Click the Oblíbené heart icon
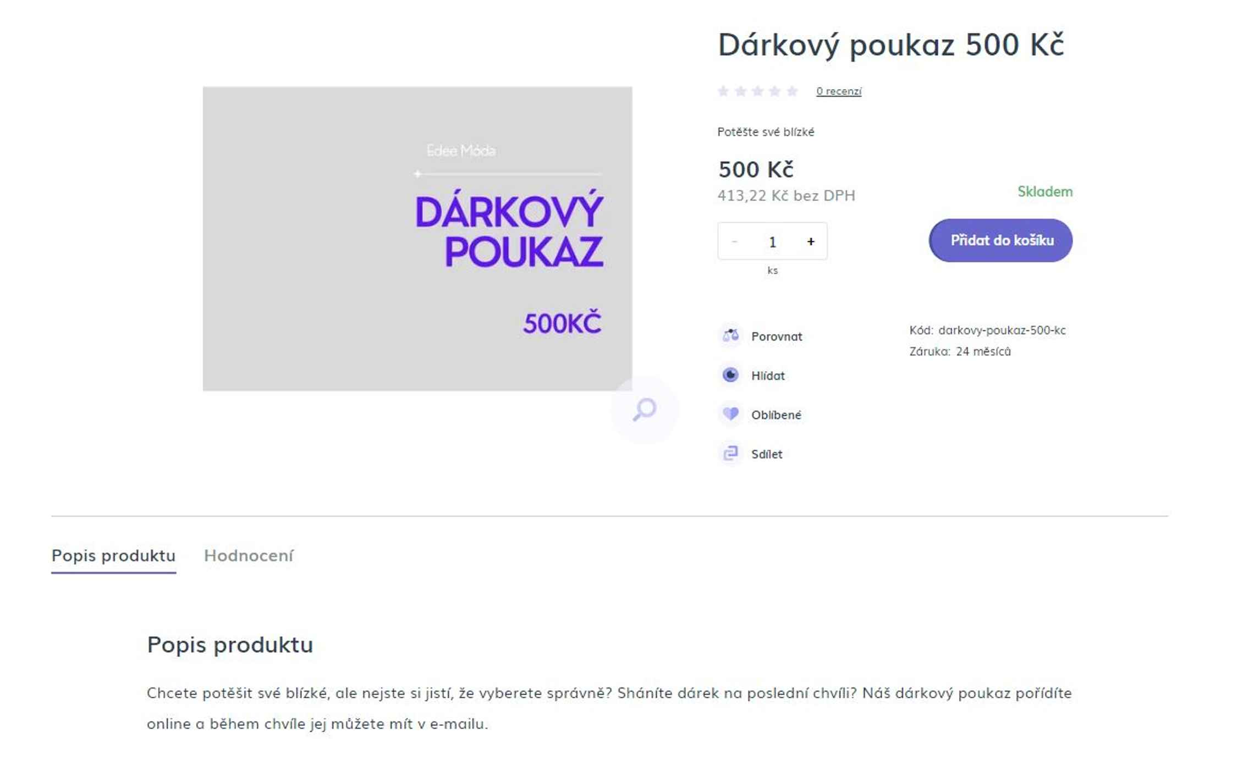Screen dimensions: 1254x772 click(730, 414)
